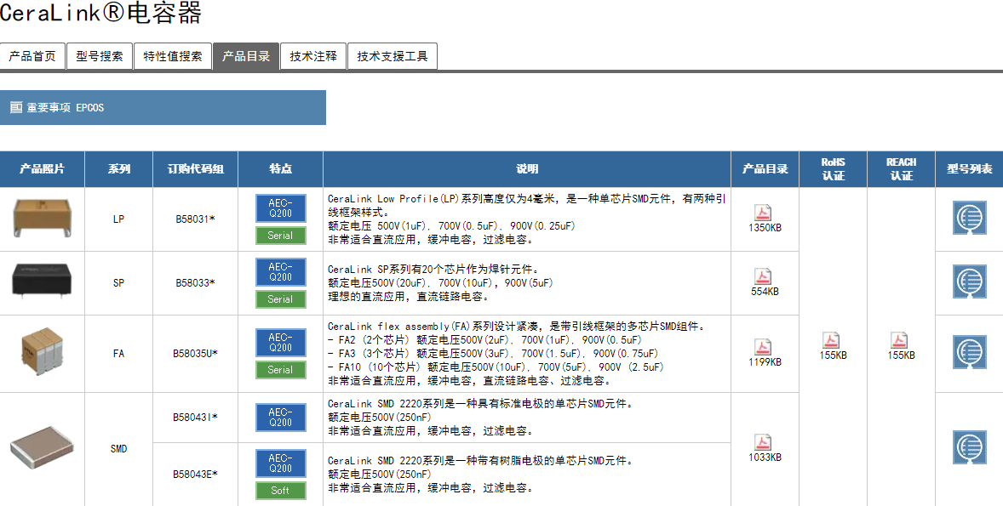This screenshot has height=506, width=1003.
Task: Open the 技术支援工具 tab
Action: [393, 57]
